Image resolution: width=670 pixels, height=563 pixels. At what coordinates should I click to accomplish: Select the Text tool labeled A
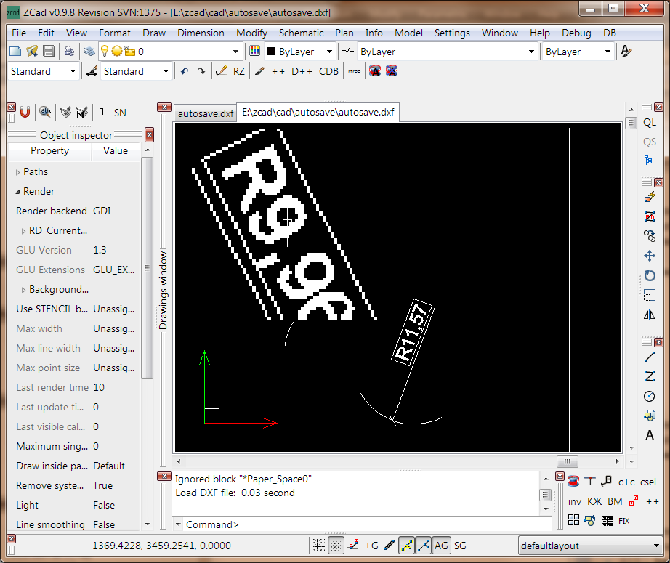649,435
